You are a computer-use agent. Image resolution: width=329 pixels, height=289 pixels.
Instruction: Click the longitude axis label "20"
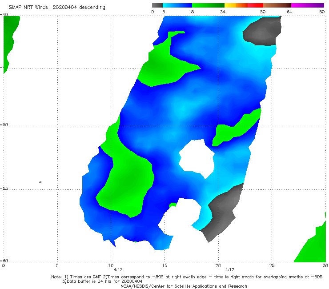tap(218, 266)
